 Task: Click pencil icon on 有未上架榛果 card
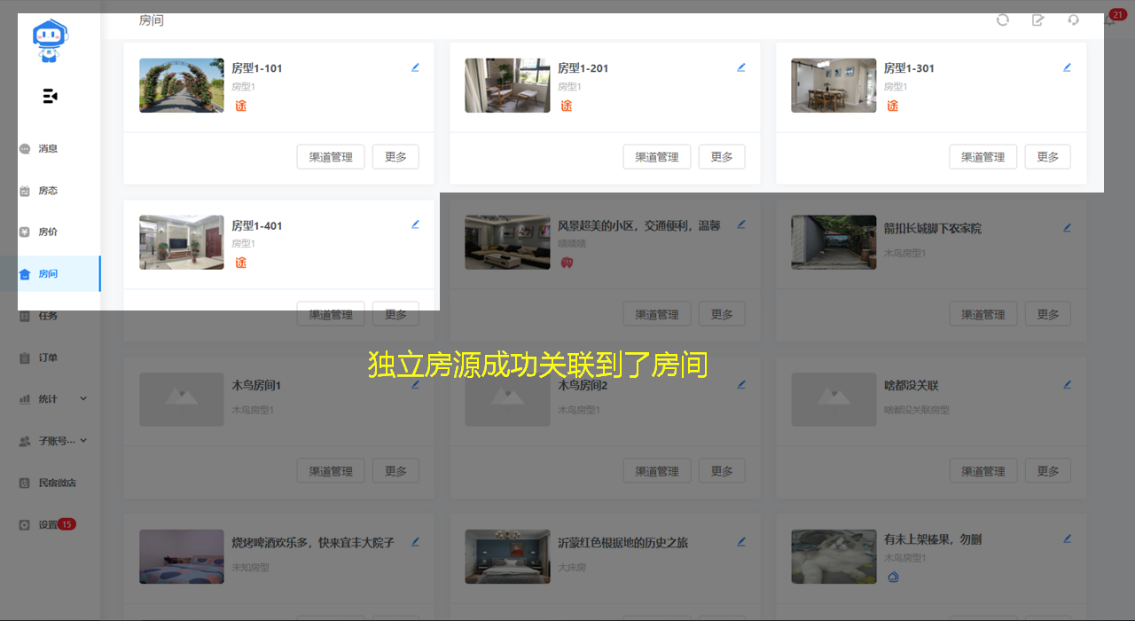pyautogui.click(x=1068, y=538)
